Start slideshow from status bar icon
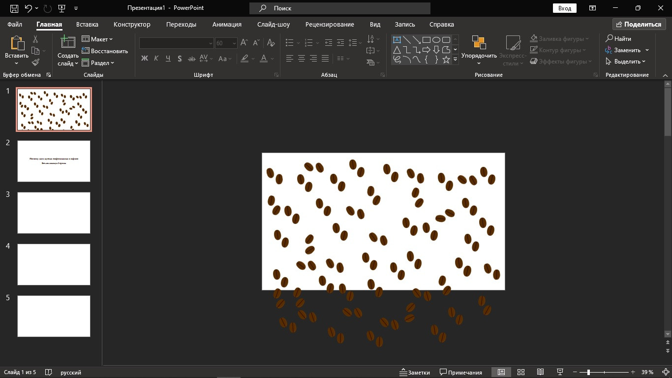The image size is (672, 378). (x=559, y=372)
